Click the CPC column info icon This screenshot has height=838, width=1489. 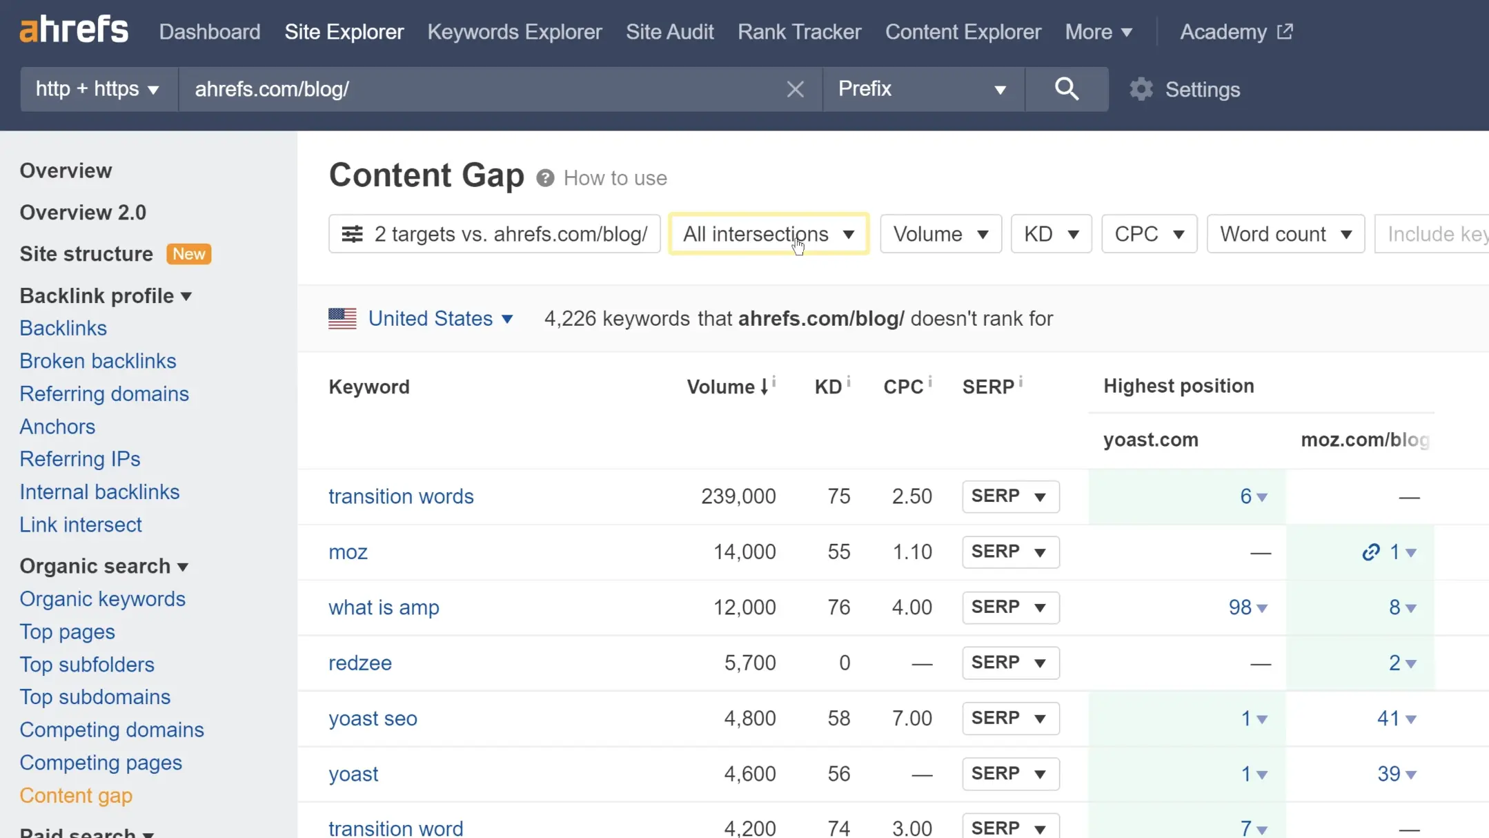tap(930, 380)
